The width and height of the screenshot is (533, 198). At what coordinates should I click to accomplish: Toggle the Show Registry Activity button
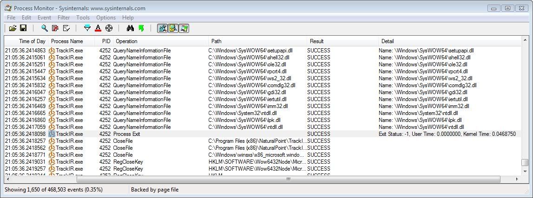click(163, 28)
